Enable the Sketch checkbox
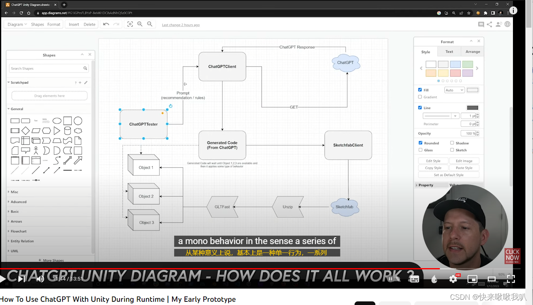The width and height of the screenshot is (533, 305). pyautogui.click(x=452, y=150)
